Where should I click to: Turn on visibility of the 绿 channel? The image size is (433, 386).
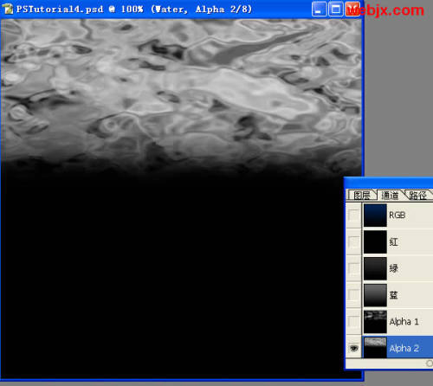(x=353, y=268)
